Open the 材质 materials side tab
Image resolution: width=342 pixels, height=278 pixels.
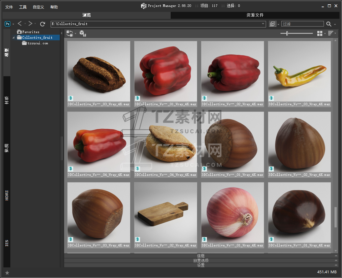[7, 100]
